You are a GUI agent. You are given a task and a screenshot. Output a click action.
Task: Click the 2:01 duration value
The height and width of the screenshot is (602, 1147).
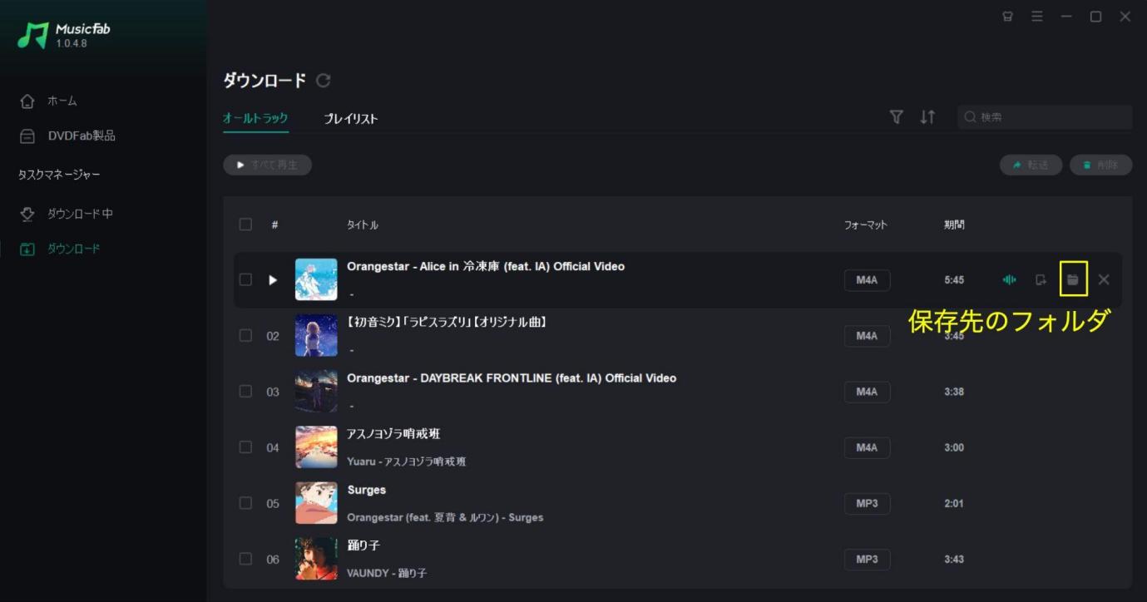954,503
